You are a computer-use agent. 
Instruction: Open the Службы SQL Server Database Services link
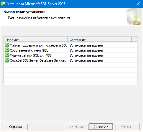point(38,60)
